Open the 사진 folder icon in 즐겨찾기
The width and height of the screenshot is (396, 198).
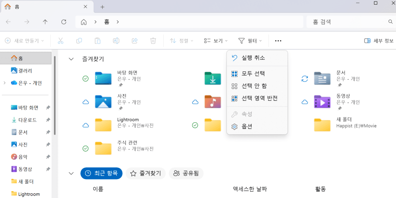(103, 102)
